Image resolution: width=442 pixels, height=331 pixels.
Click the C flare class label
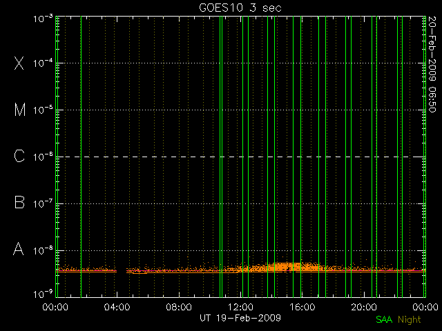point(19,157)
